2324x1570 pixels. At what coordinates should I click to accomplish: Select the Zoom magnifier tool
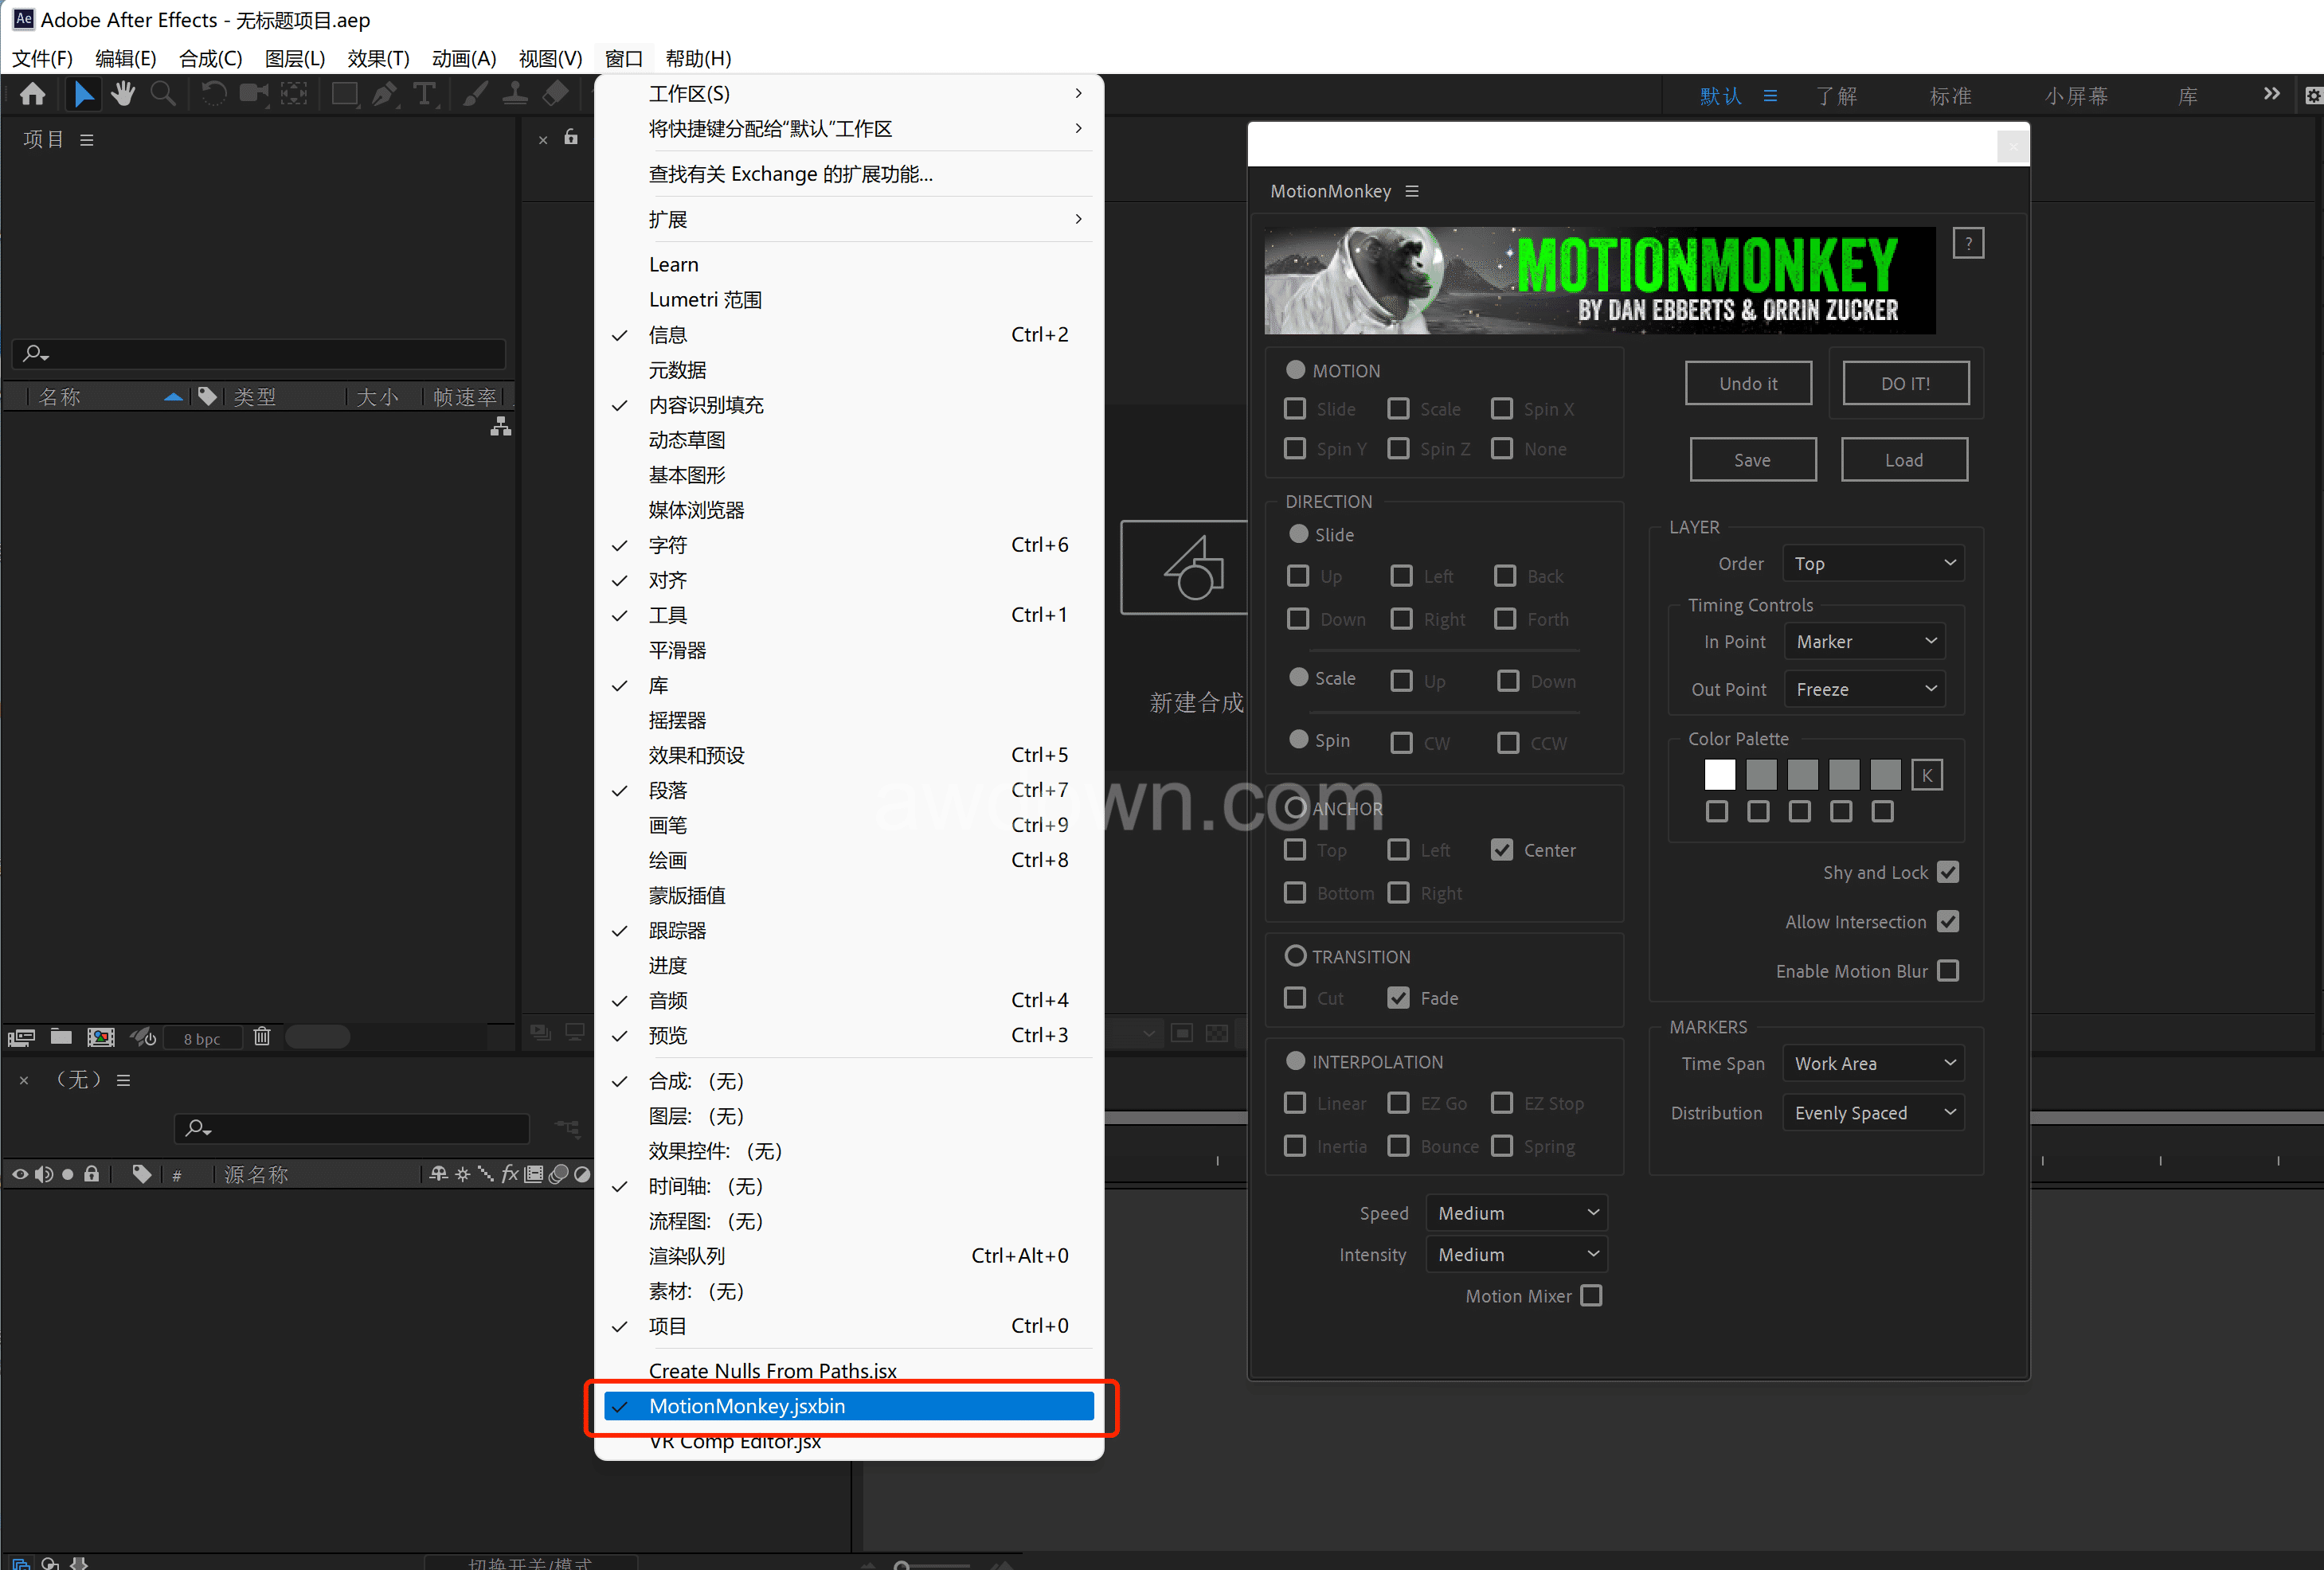point(162,95)
